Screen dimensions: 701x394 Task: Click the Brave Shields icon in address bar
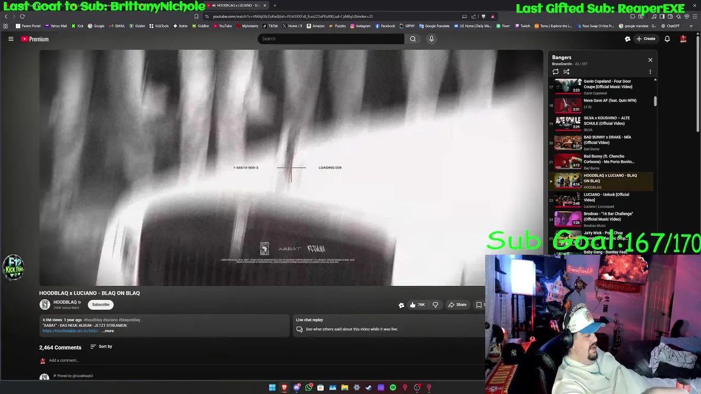pos(483,16)
